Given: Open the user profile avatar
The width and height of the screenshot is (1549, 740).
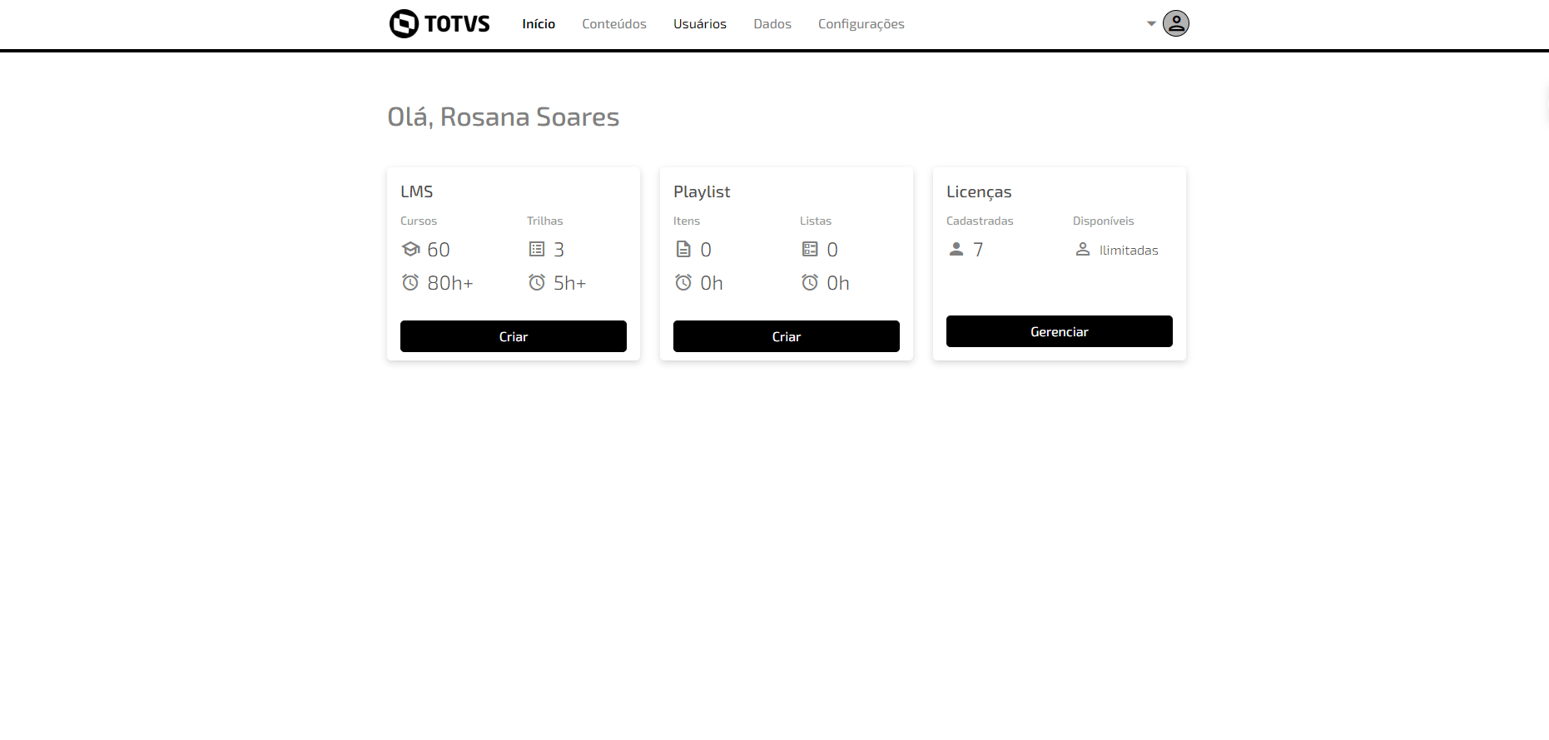Looking at the screenshot, I should (1175, 23).
